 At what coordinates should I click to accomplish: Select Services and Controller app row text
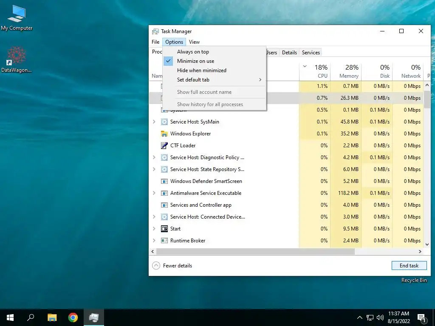pyautogui.click(x=201, y=205)
